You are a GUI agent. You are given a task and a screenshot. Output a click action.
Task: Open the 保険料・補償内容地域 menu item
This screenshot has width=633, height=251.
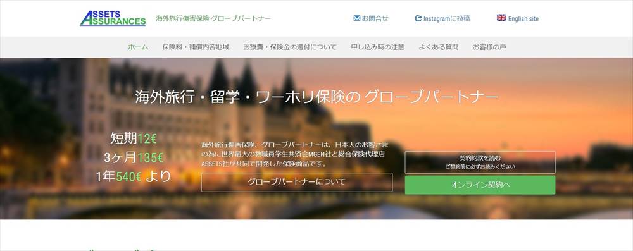196,47
